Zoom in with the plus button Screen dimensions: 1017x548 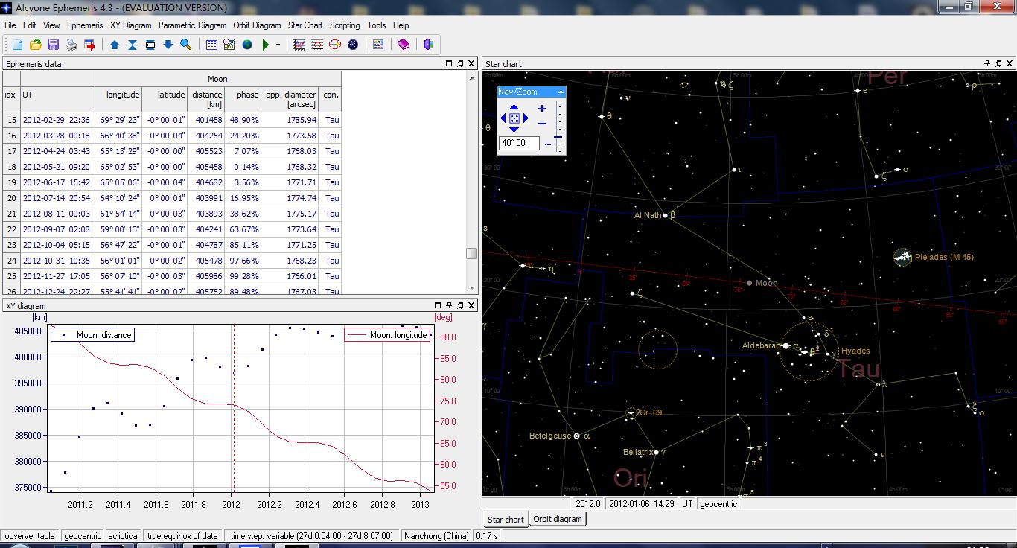pyautogui.click(x=542, y=109)
